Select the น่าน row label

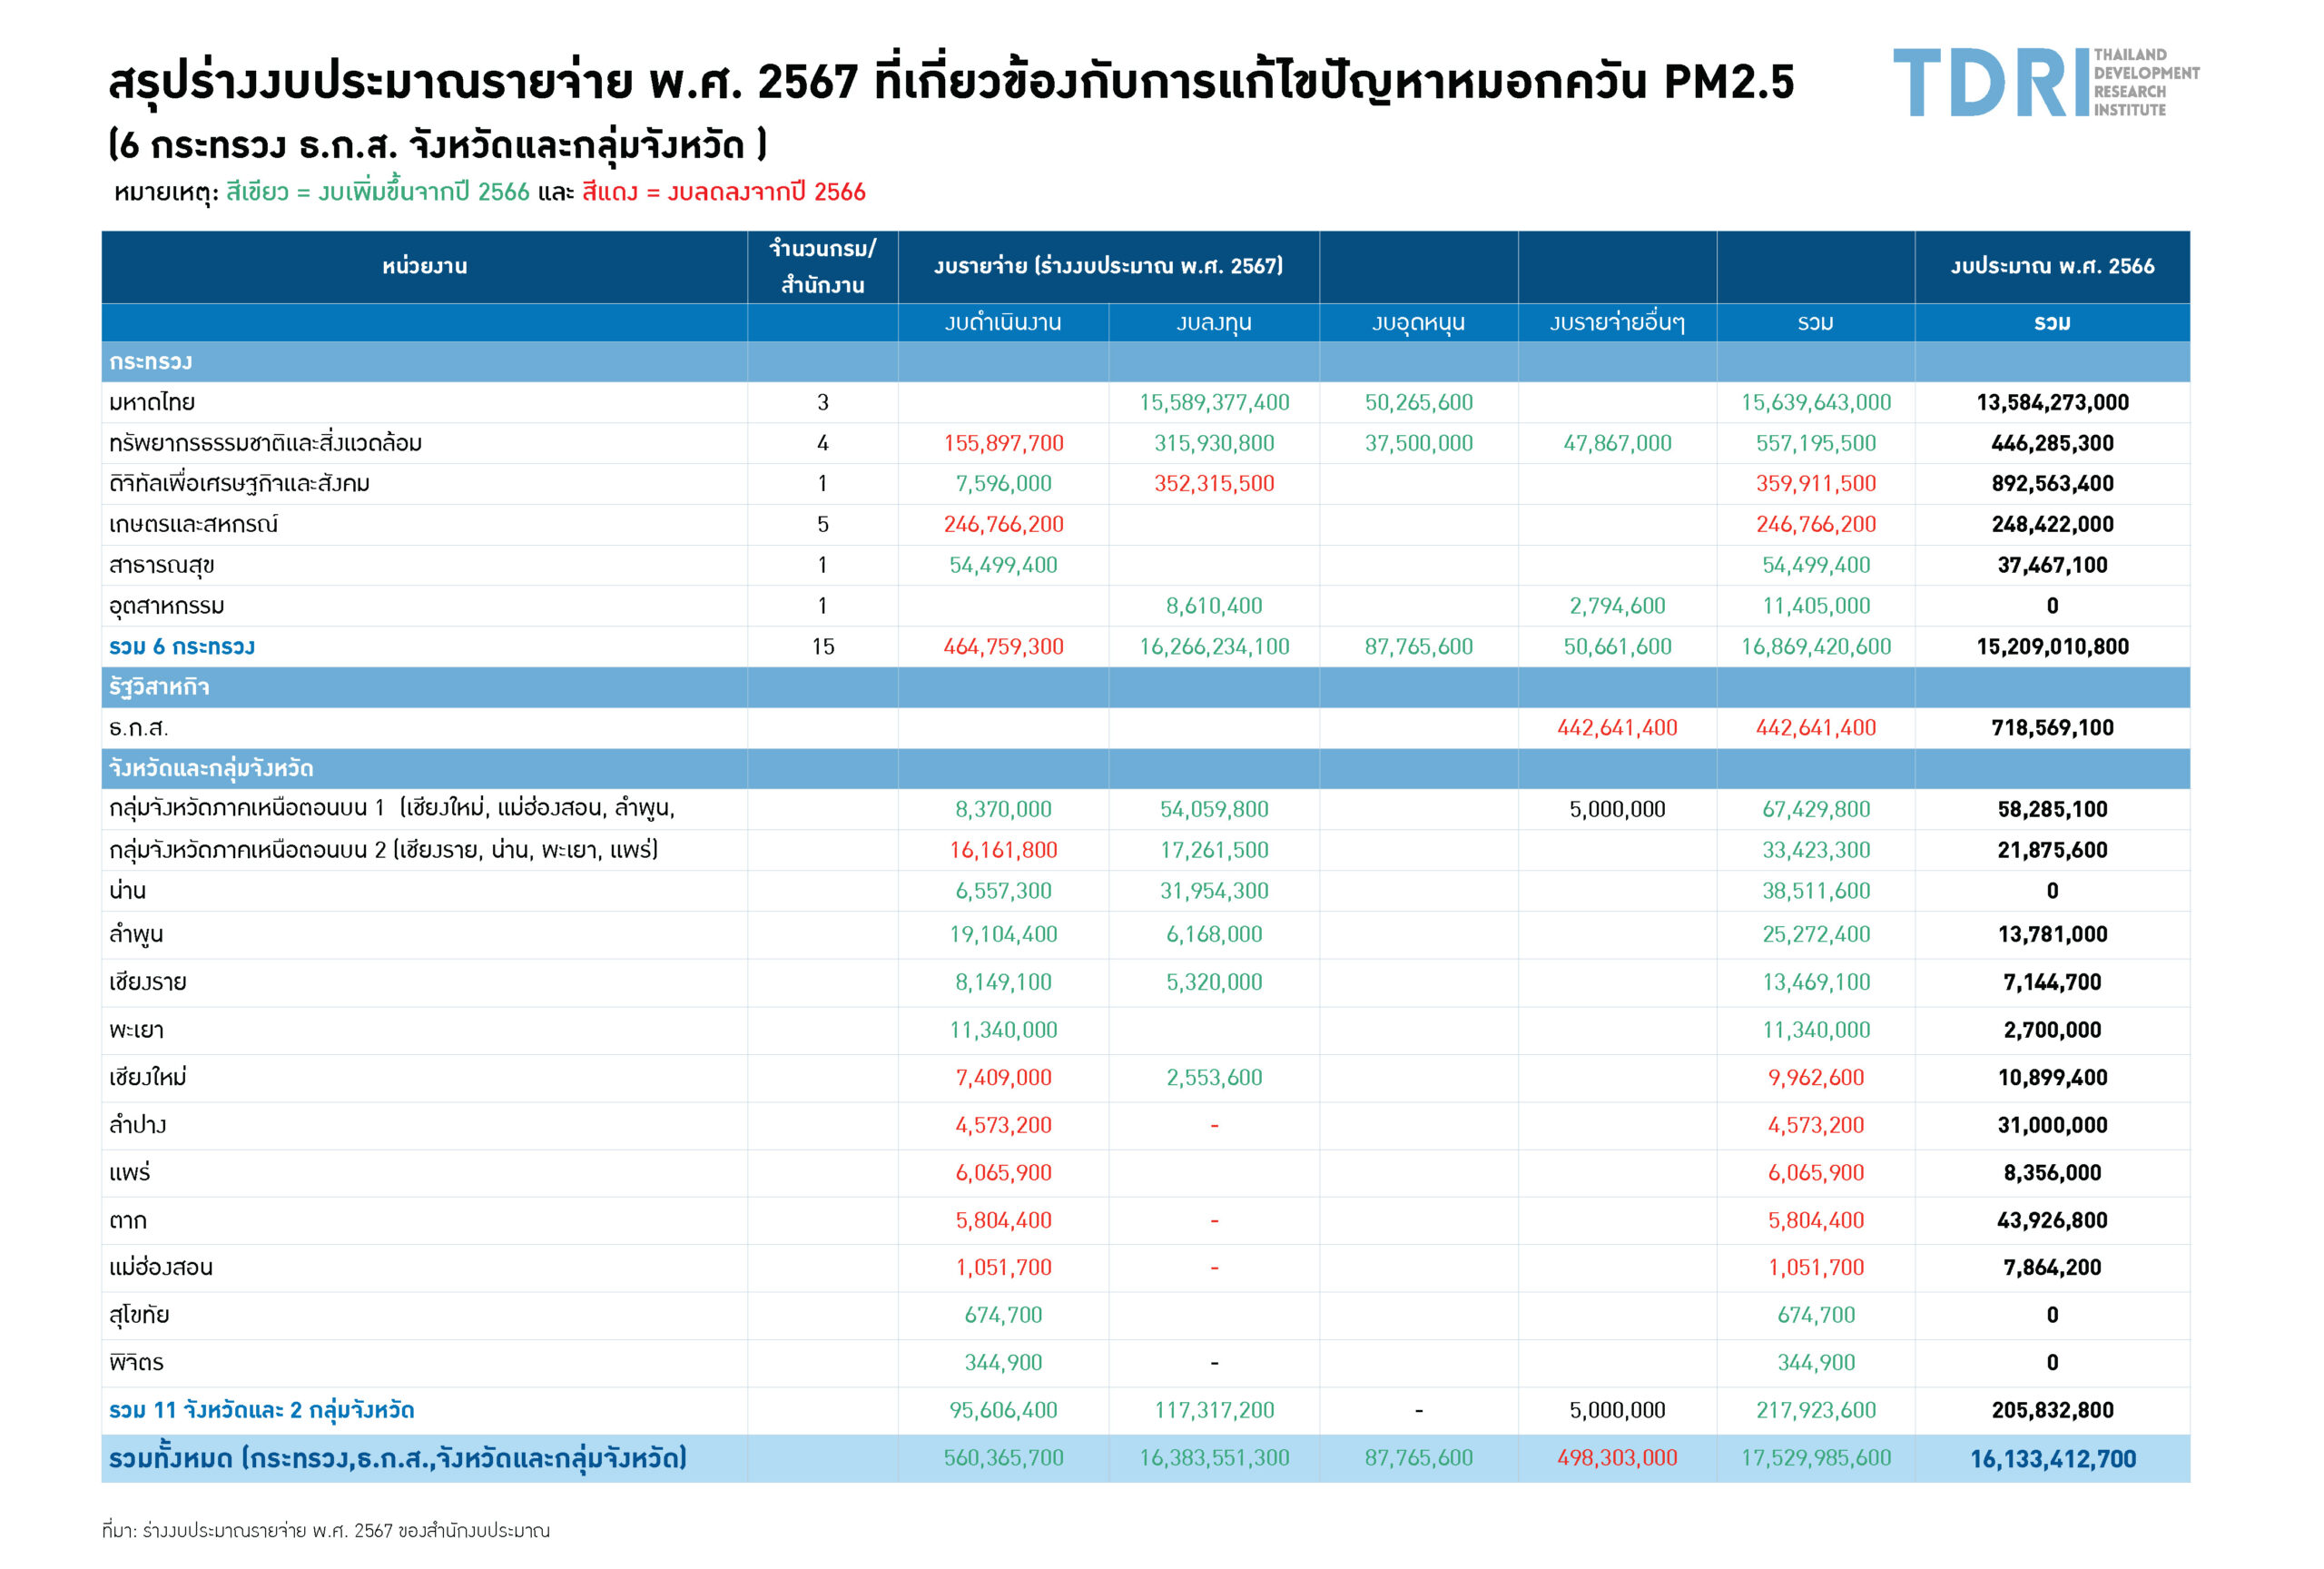tap(128, 890)
